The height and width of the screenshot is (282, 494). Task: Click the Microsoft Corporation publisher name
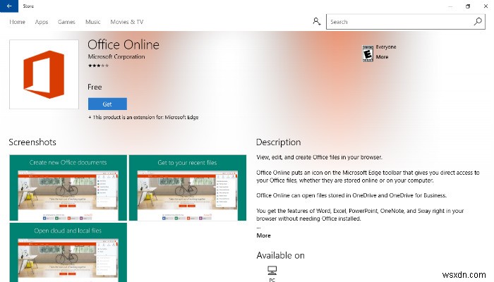[x=116, y=56]
